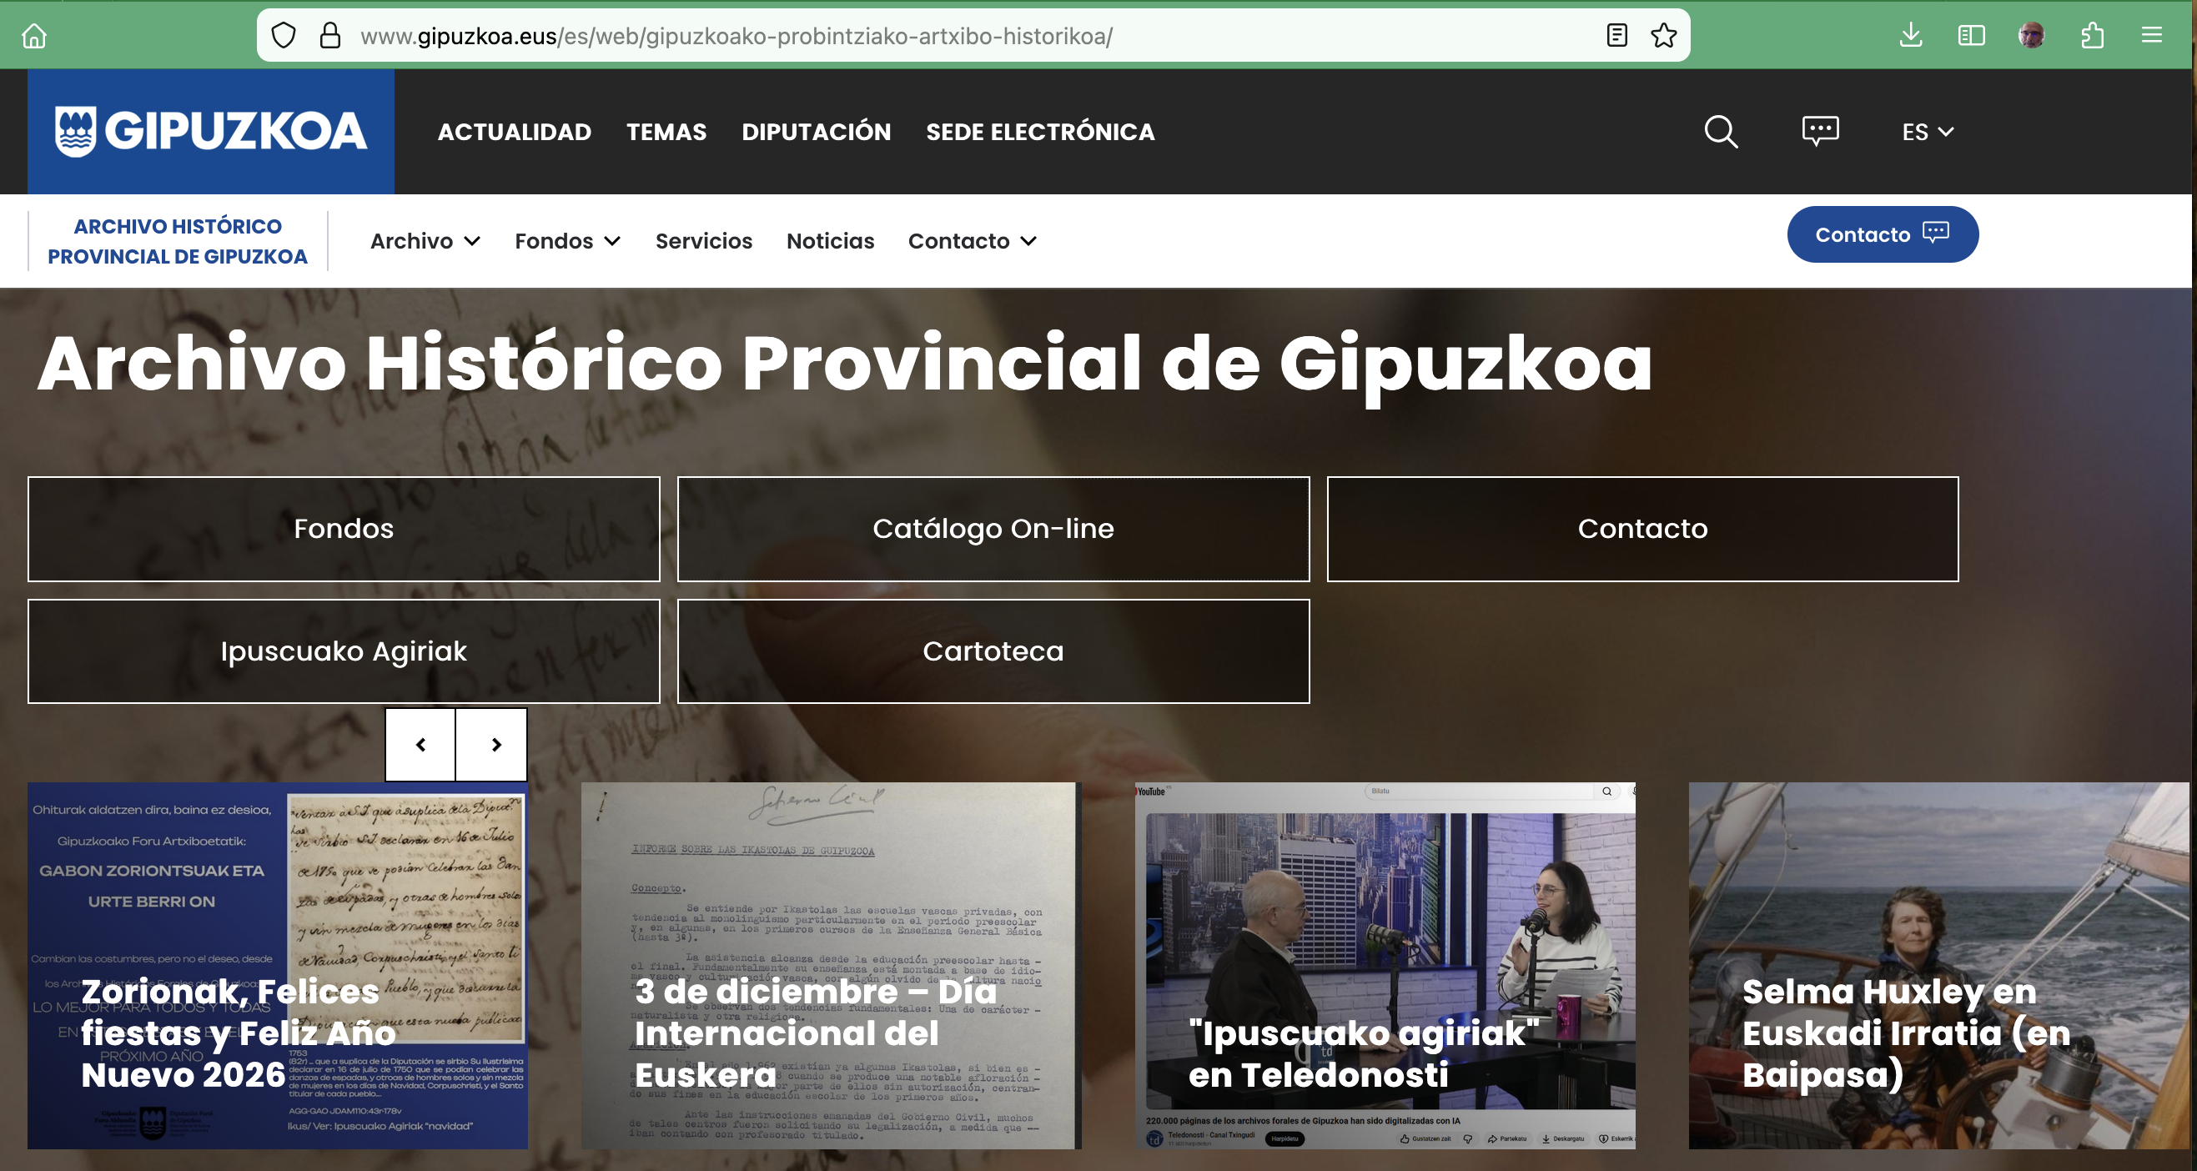Expand the Archivo submenu
Screen dimensions: 2197x1171
425,241
